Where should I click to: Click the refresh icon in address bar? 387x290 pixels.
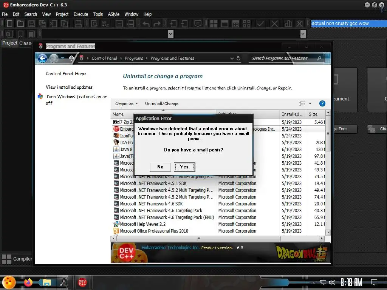click(x=238, y=59)
